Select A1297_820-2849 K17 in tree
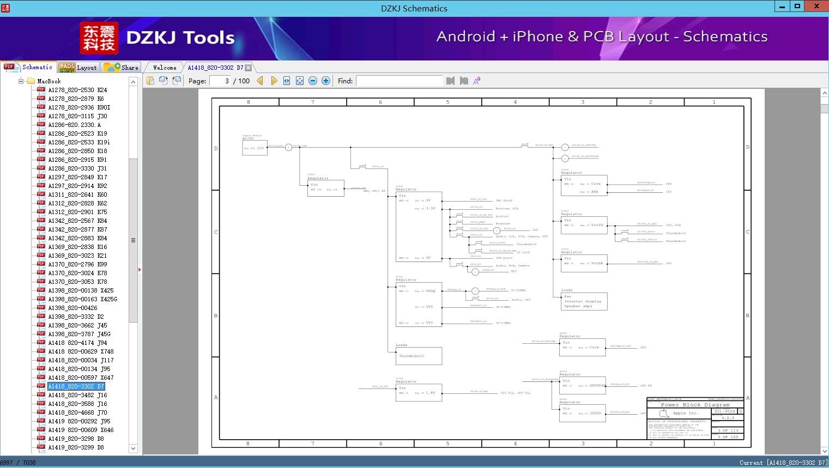 [77, 177]
